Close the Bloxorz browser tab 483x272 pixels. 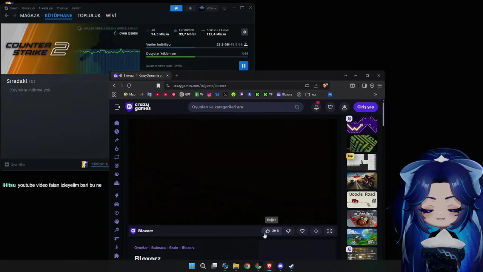point(168,76)
